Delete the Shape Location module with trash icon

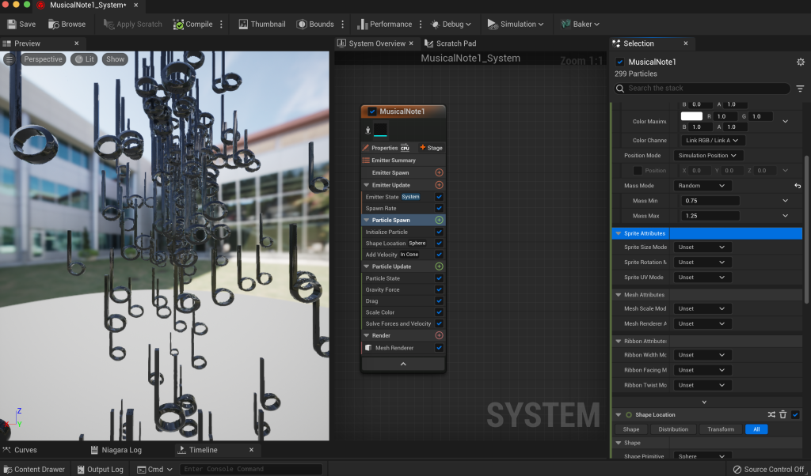click(782, 414)
